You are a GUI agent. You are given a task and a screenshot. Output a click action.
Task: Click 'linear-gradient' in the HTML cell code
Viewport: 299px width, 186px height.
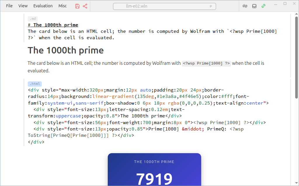[x=113, y=96]
